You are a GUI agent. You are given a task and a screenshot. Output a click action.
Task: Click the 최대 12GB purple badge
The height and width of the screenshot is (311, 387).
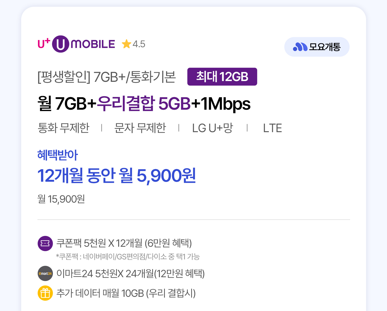pos(222,77)
